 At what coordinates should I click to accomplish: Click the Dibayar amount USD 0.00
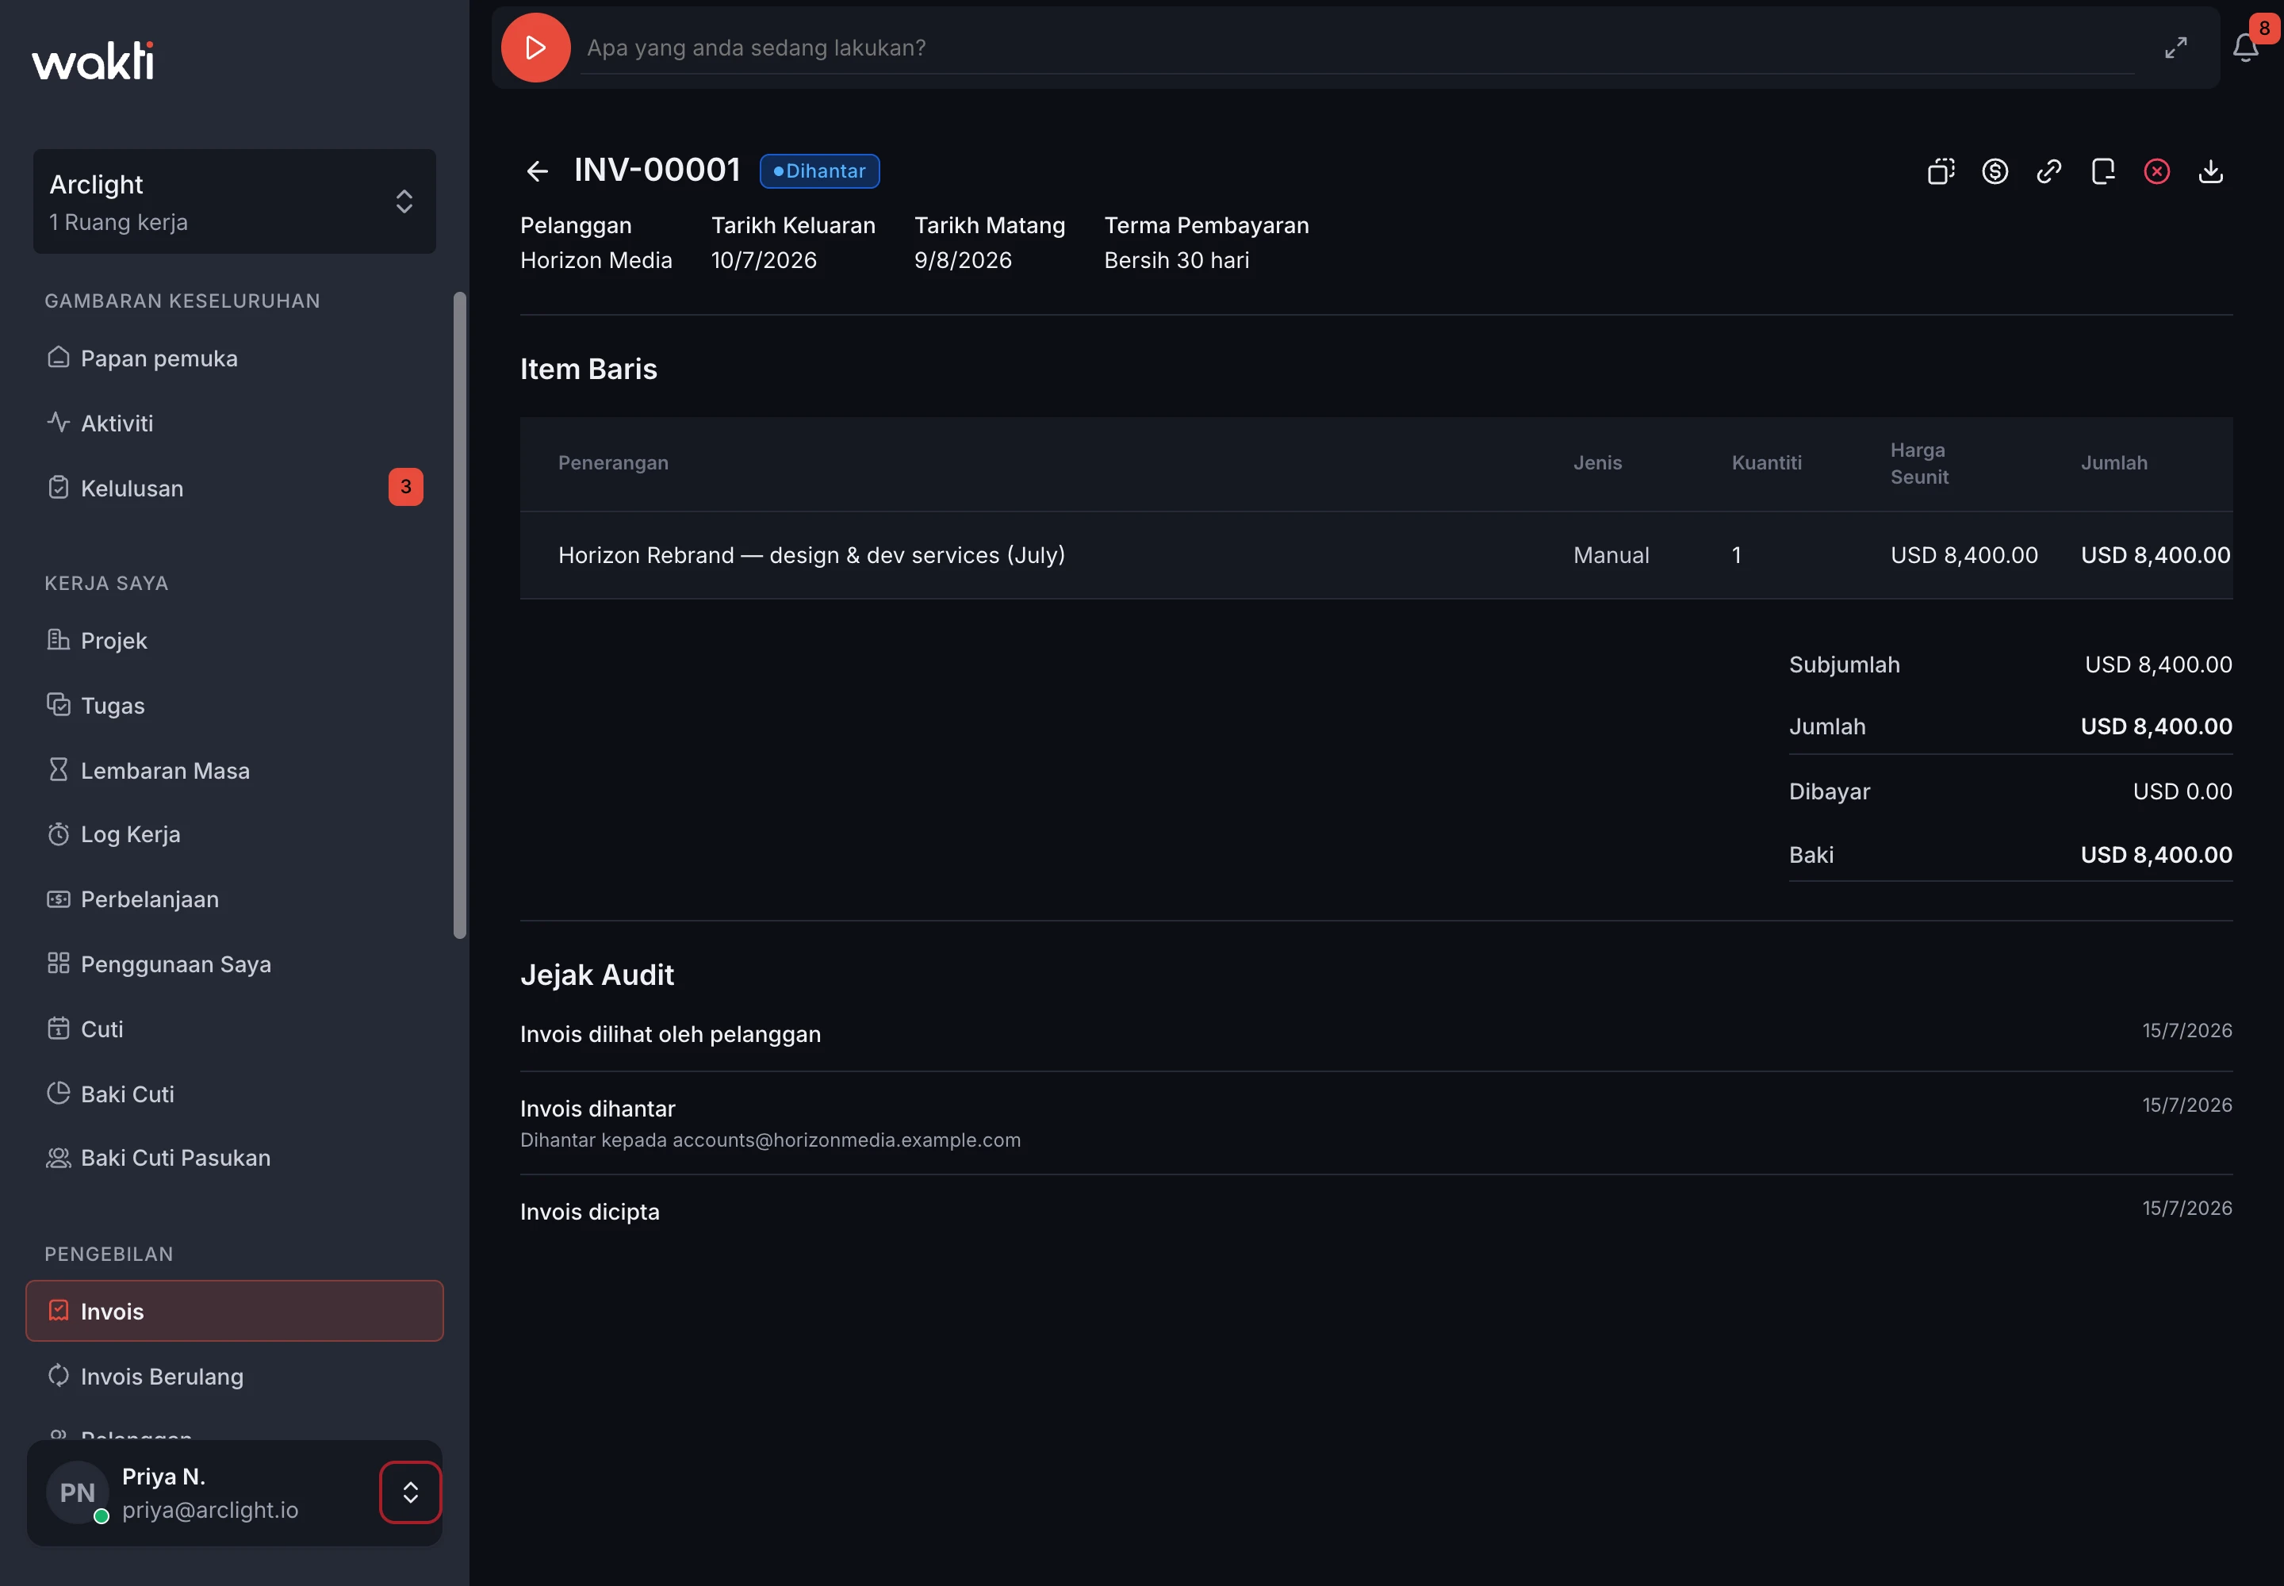pyautogui.click(x=2182, y=791)
